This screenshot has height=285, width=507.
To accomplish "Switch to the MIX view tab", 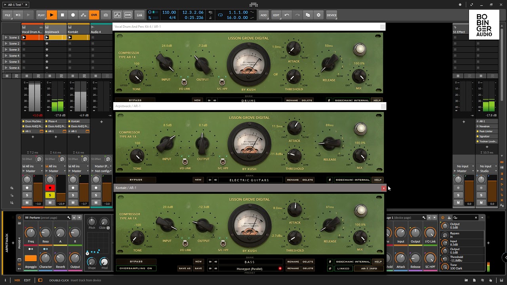I will 17,280.
